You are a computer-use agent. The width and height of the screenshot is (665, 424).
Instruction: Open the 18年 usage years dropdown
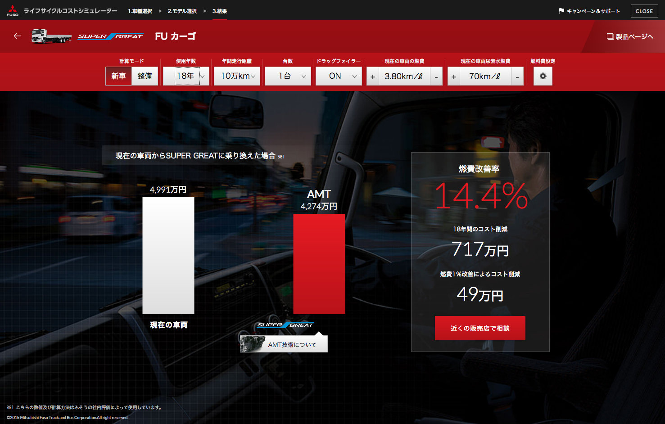(186, 76)
